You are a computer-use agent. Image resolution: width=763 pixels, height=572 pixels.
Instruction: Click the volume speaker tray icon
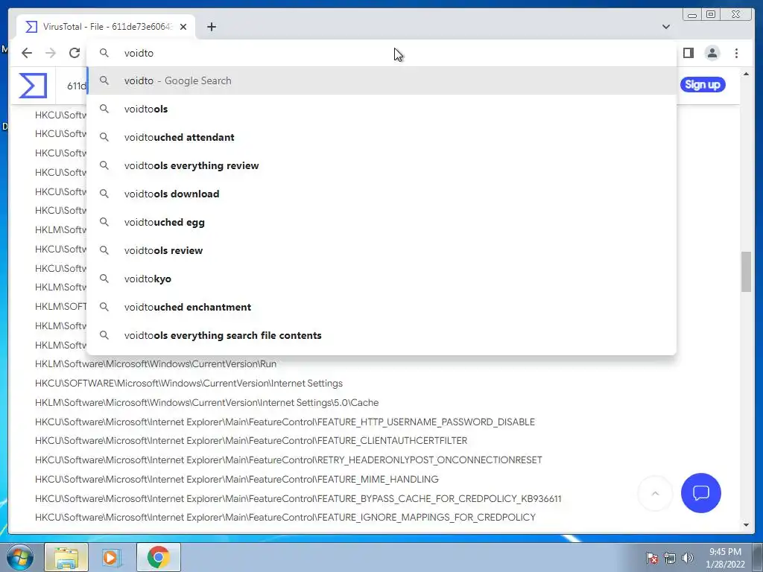point(687,558)
